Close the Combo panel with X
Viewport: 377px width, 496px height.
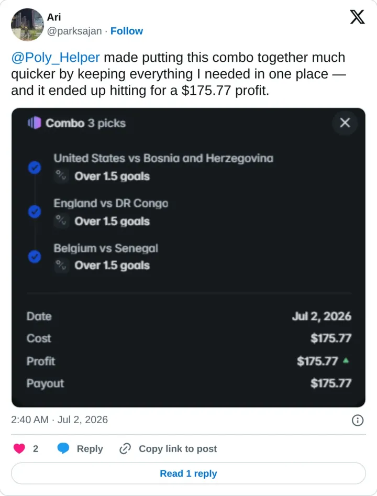click(x=345, y=123)
